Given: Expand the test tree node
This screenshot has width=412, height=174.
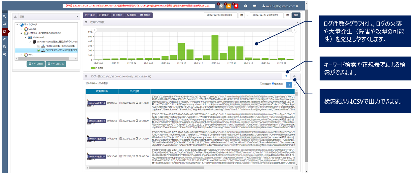Looking at the screenshot, I should (x=21, y=55).
